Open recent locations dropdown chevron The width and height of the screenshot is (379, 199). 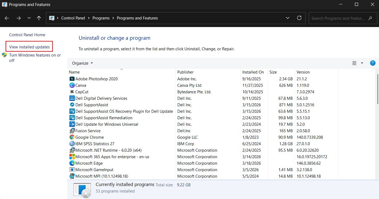(29, 18)
